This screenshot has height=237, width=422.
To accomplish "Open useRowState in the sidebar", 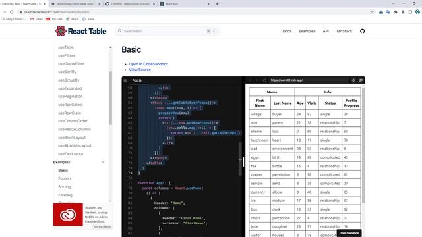I will click(x=70, y=113).
